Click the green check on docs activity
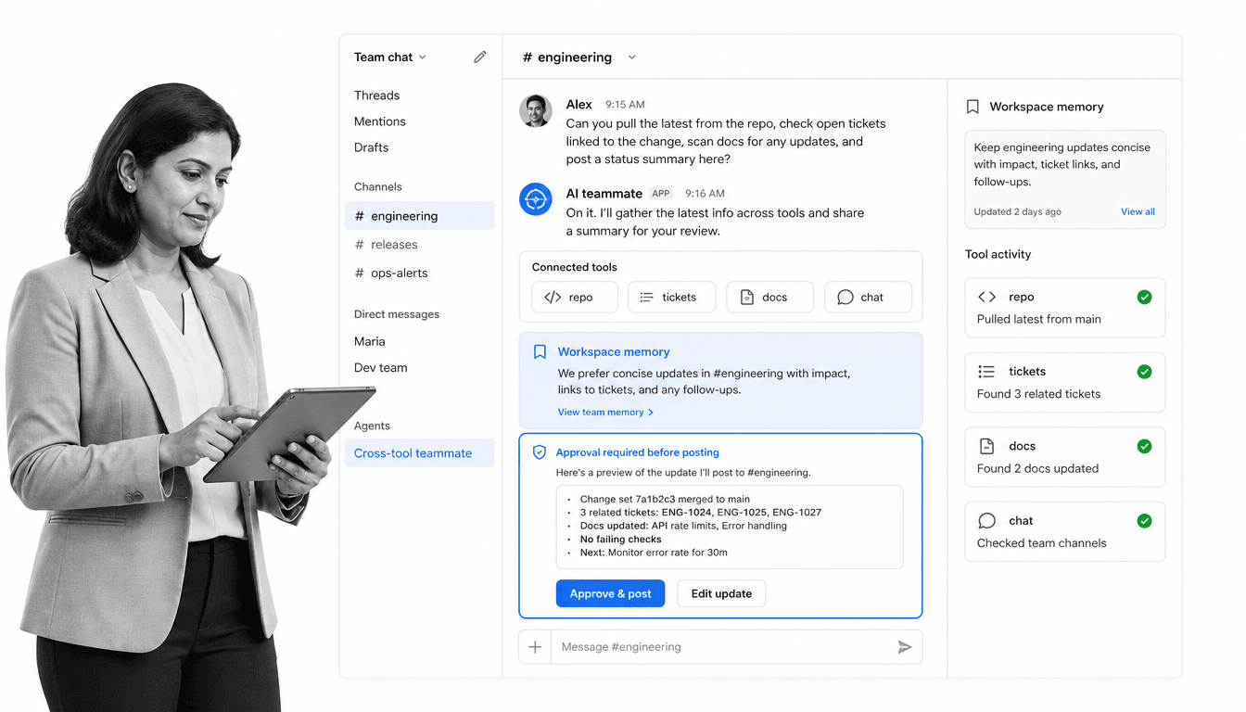This screenshot has width=1246, height=712. pyautogui.click(x=1144, y=446)
